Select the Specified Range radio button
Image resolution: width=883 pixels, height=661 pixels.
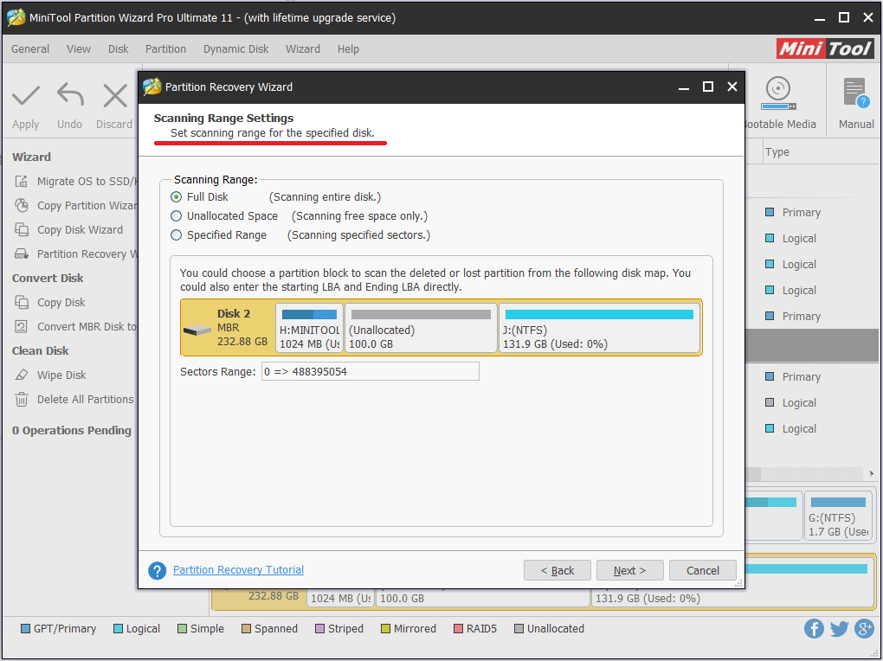pos(177,235)
